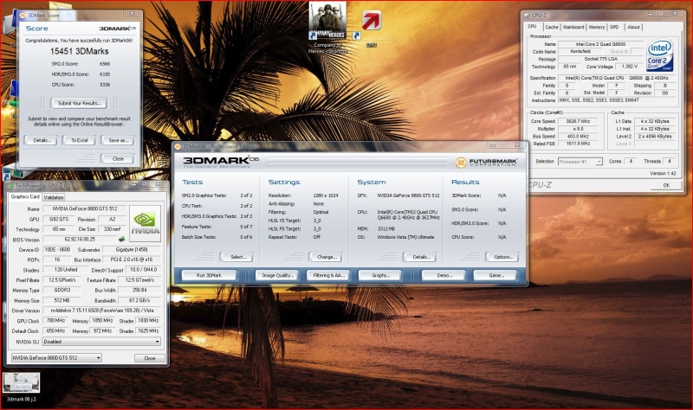This screenshot has height=410, width=693.
Task: Open Details in the 3DMark Score window
Action: click(42, 140)
